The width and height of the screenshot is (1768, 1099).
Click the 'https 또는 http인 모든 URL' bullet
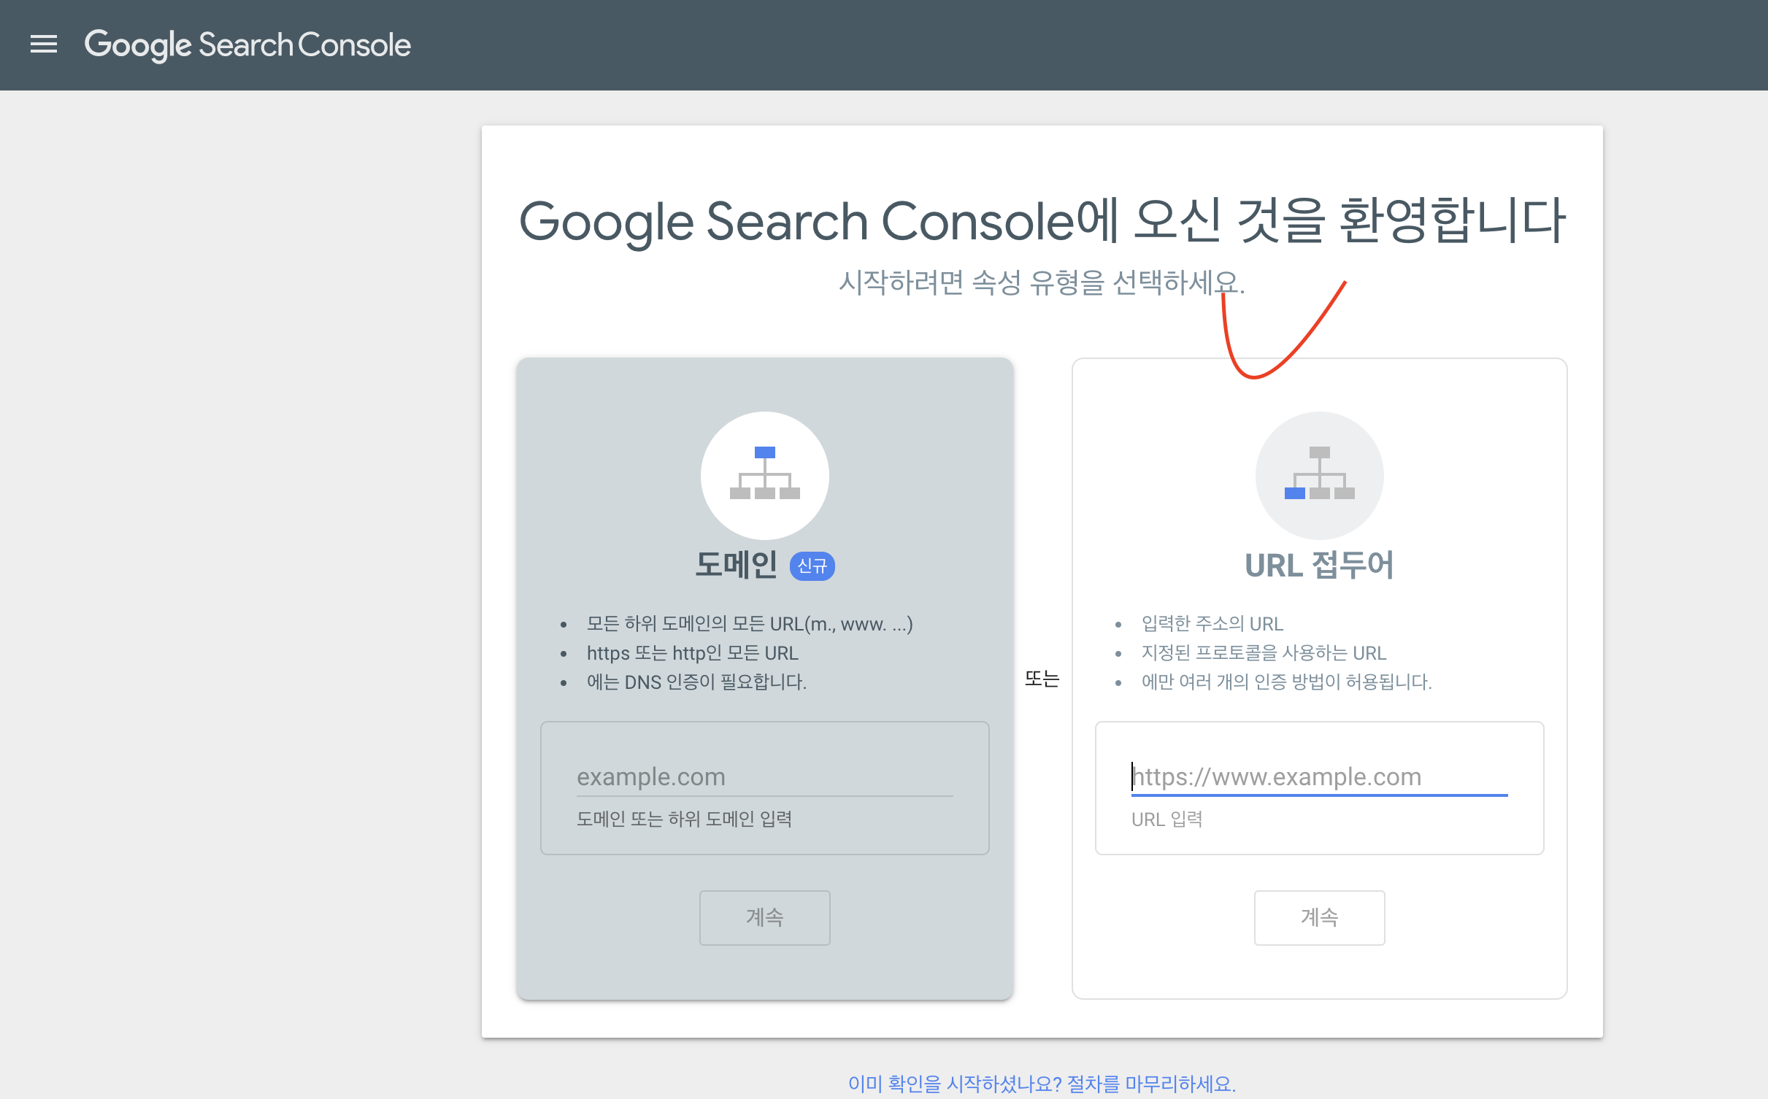(692, 653)
